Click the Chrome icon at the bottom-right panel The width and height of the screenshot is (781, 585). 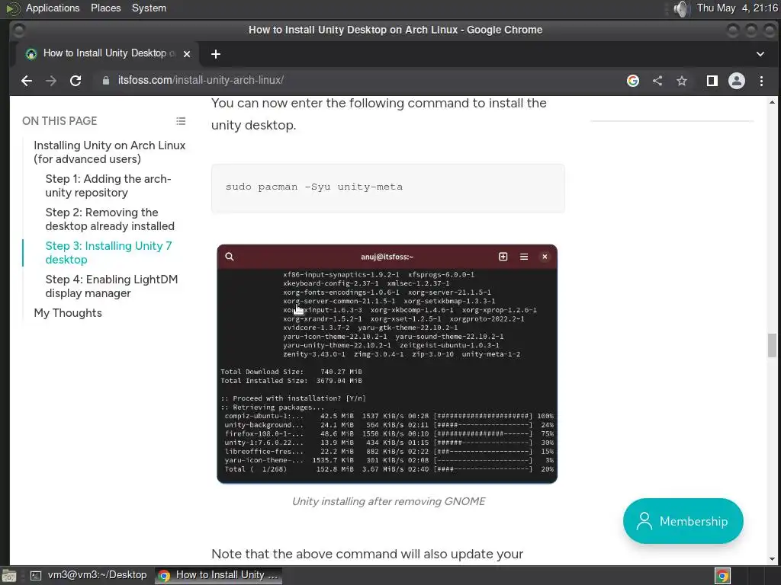[x=722, y=576]
